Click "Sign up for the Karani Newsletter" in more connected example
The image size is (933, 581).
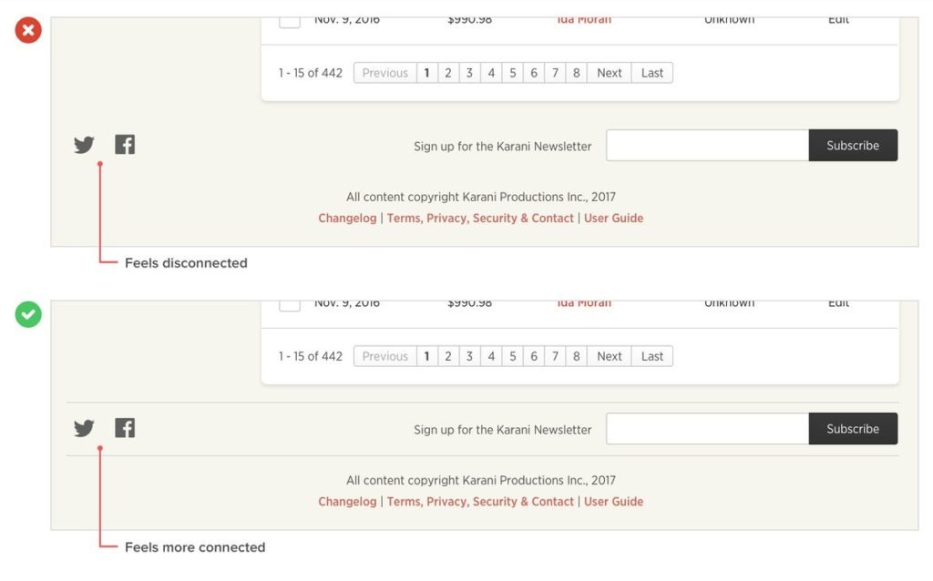503,430
